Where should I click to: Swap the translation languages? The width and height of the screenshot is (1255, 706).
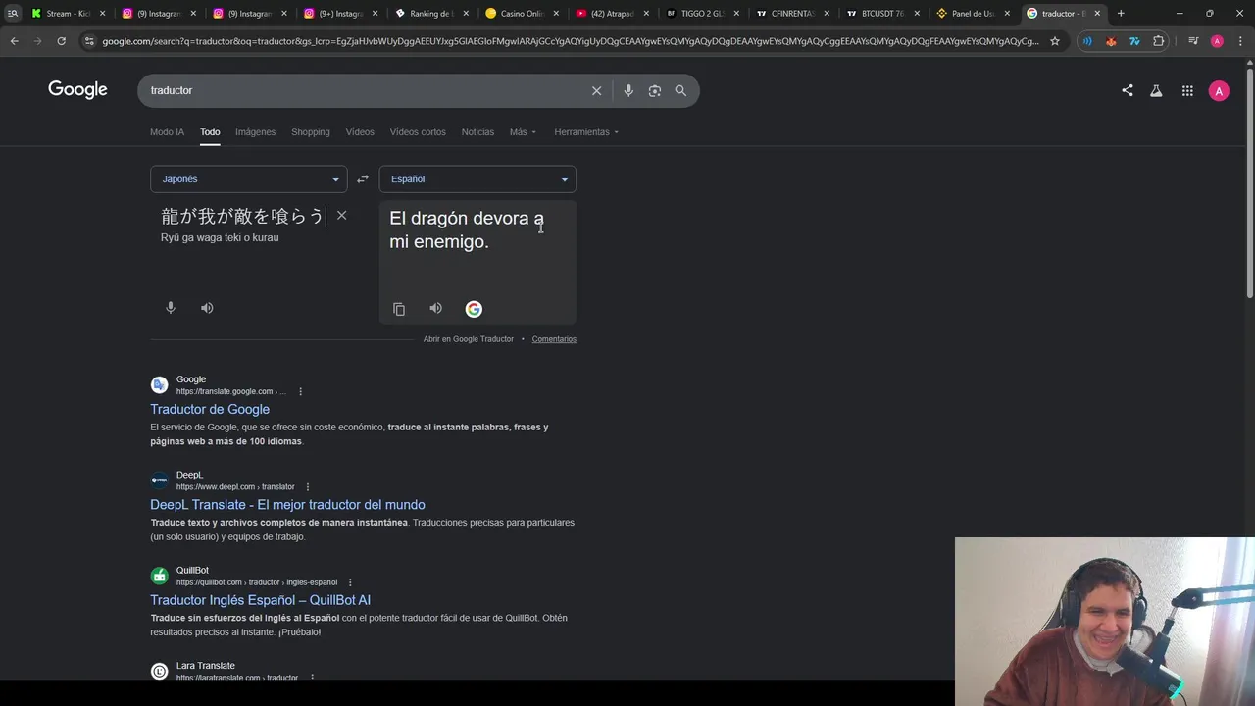tap(363, 179)
